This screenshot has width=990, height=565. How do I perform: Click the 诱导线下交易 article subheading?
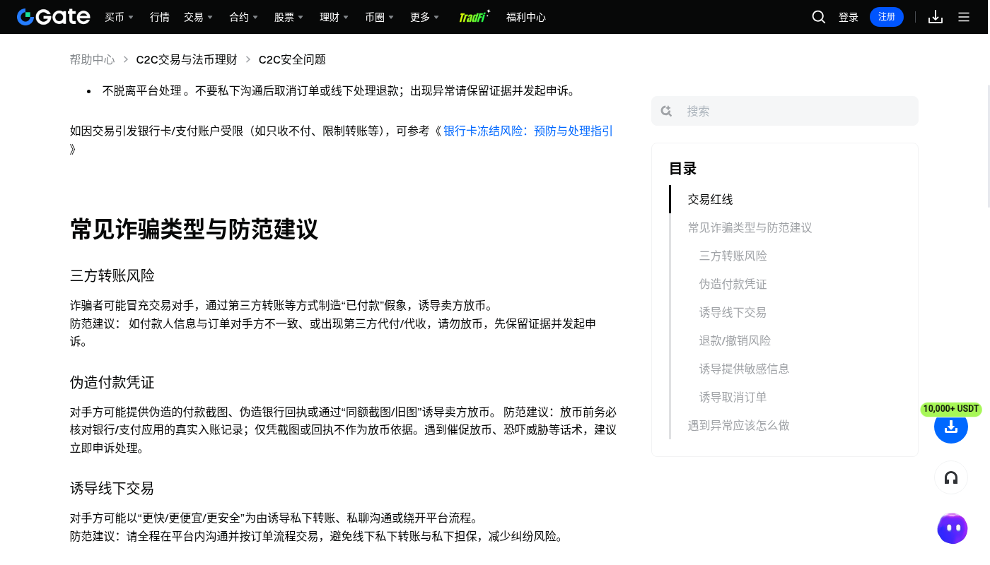[112, 488]
